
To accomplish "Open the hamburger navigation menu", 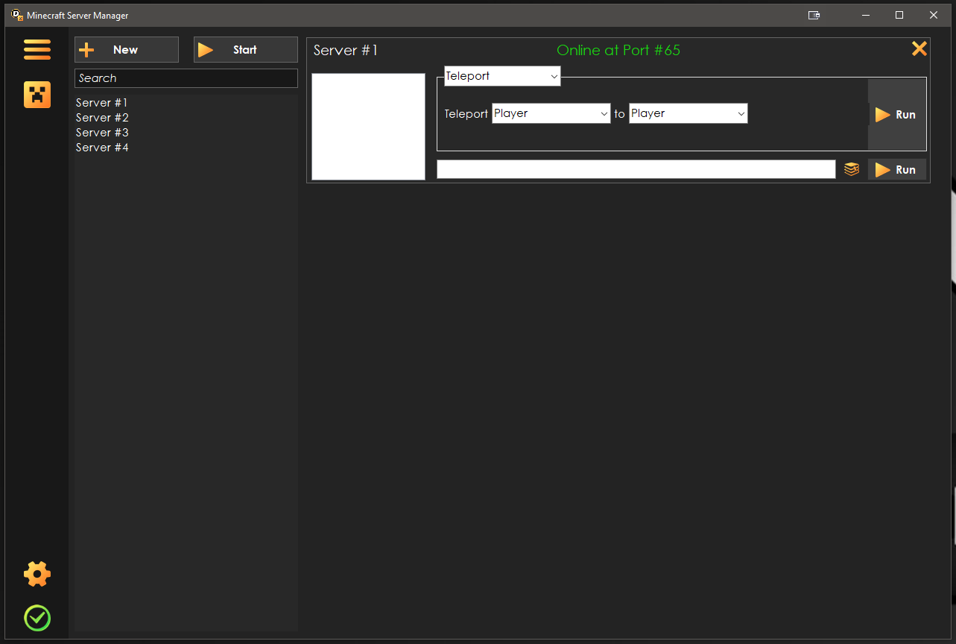I will coord(37,49).
